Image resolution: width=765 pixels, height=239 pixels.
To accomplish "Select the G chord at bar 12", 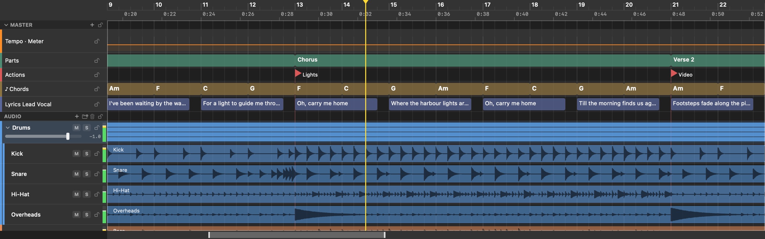I will point(271,89).
